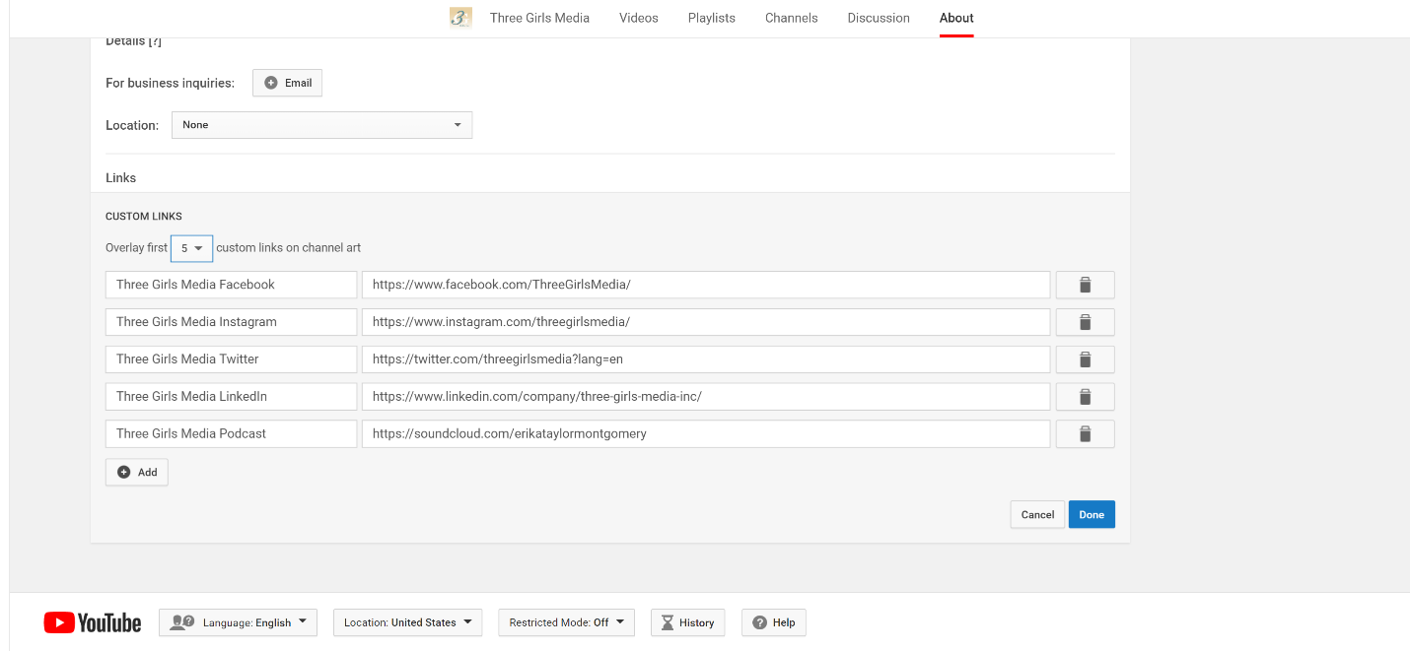Edit the Three Girls Media Twitter title field
This screenshot has height=651, width=1410.
pyautogui.click(x=231, y=359)
